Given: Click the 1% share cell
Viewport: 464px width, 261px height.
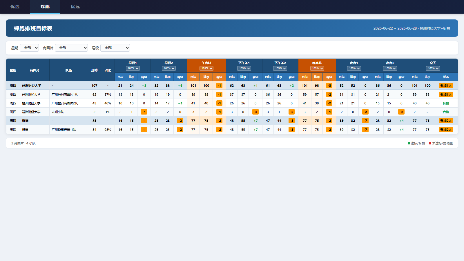Looking at the screenshot, I should [x=108, y=112].
